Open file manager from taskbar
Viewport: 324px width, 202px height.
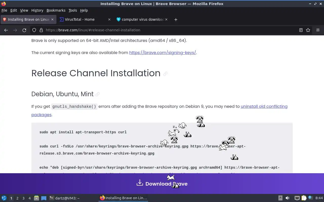click(36, 198)
